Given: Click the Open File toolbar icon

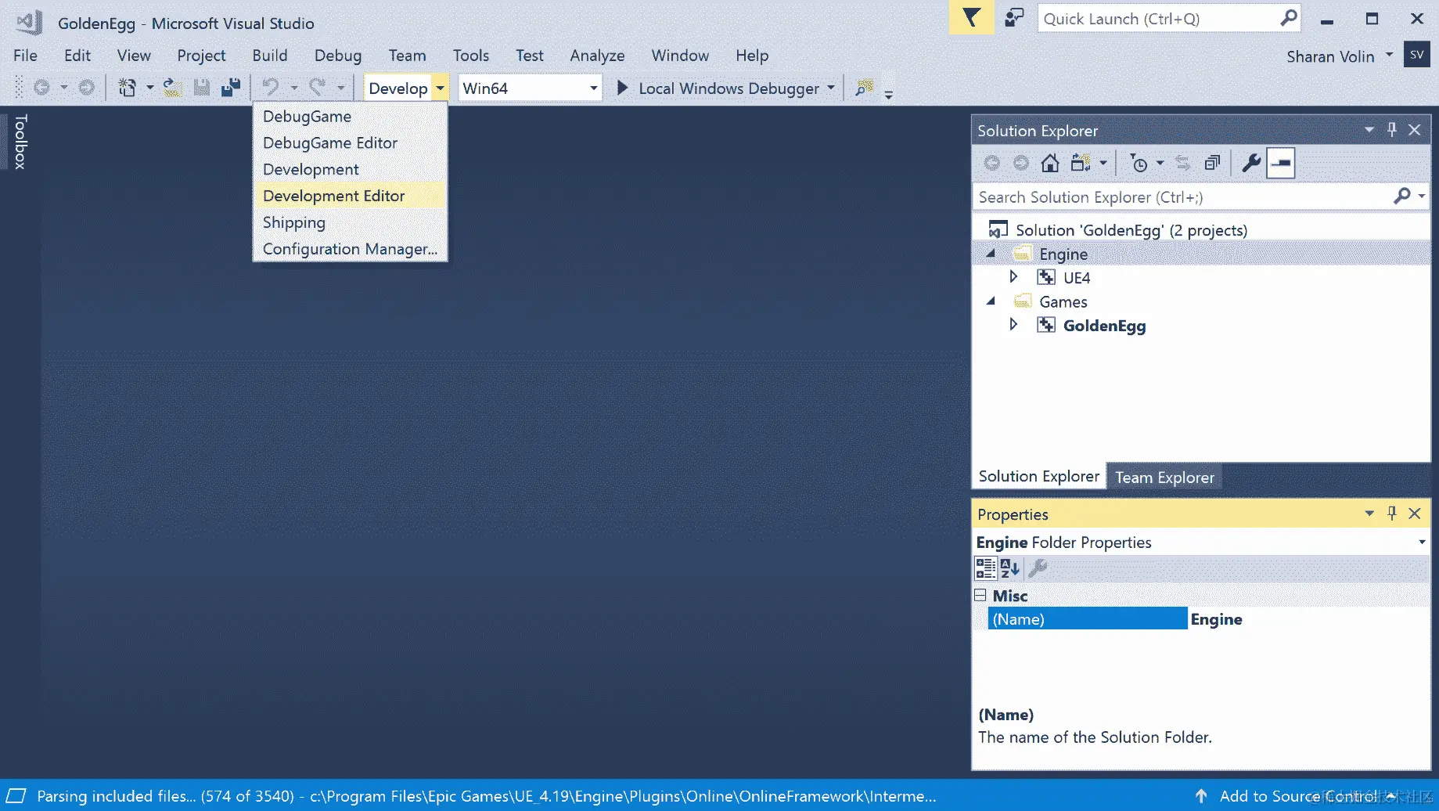Looking at the screenshot, I should pos(173,88).
